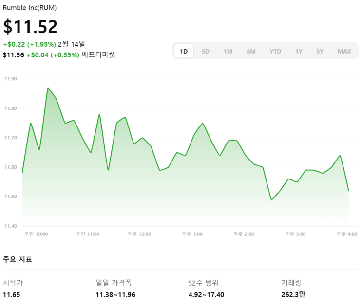Click the chart's highest peak near 11.87
Image resolution: width=362 pixels, height=305 pixels.
click(x=48, y=88)
